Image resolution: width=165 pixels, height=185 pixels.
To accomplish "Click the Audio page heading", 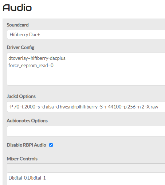I will [17, 8].
